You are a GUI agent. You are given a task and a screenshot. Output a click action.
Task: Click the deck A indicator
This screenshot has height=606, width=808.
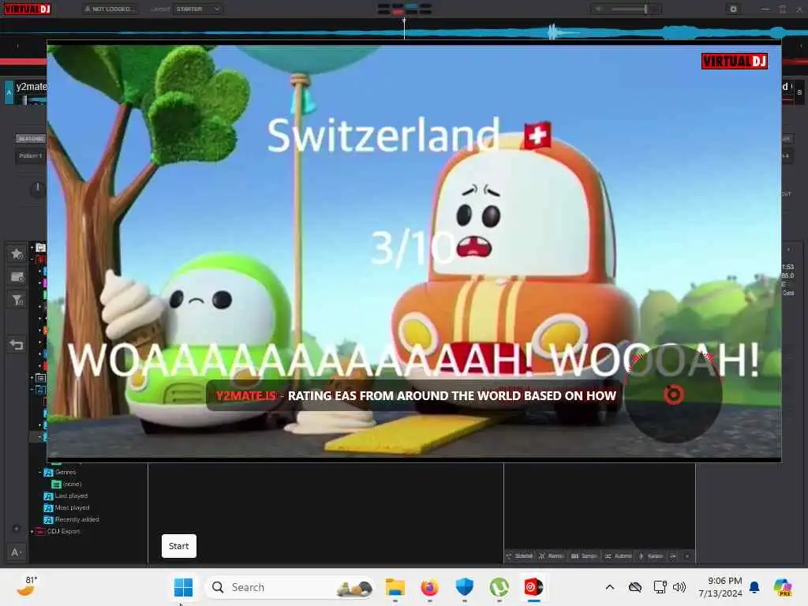[9, 93]
